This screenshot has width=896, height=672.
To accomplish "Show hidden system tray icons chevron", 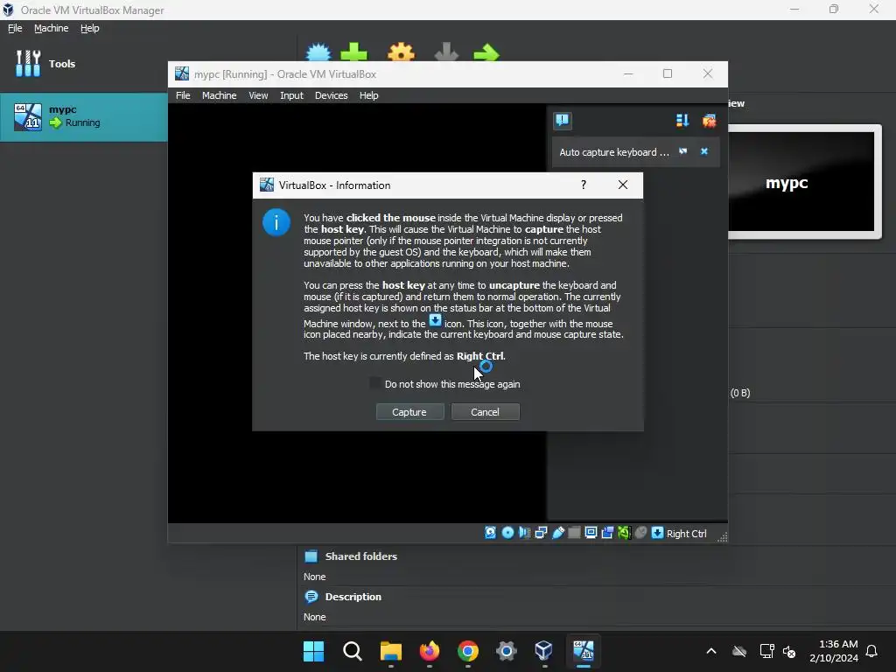I will click(x=710, y=651).
